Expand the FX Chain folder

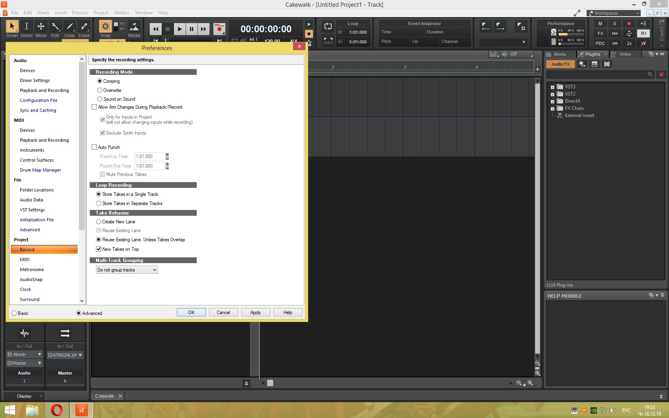552,109
